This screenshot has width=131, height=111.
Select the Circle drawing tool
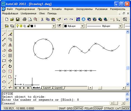[x=4, y=71]
